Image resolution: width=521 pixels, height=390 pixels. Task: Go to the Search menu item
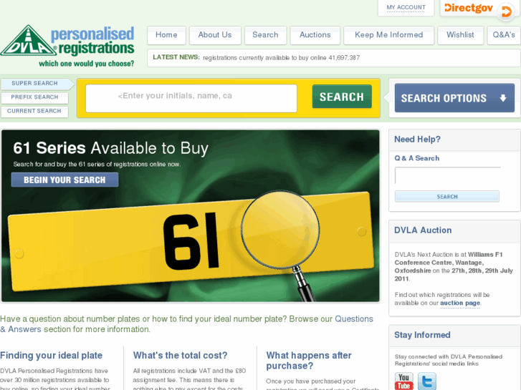265,35
